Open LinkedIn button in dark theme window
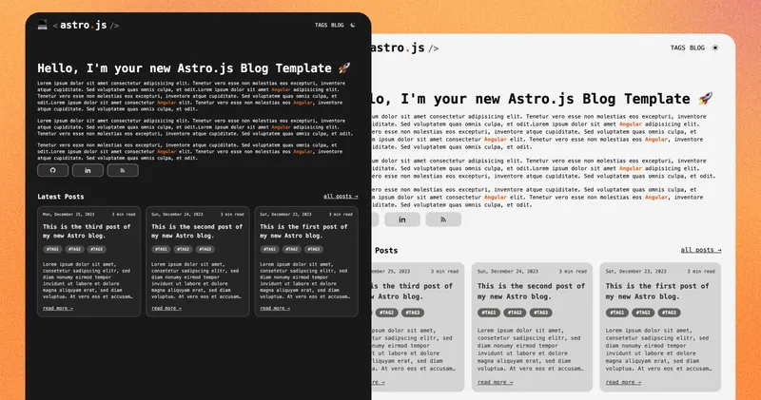 coord(88,170)
